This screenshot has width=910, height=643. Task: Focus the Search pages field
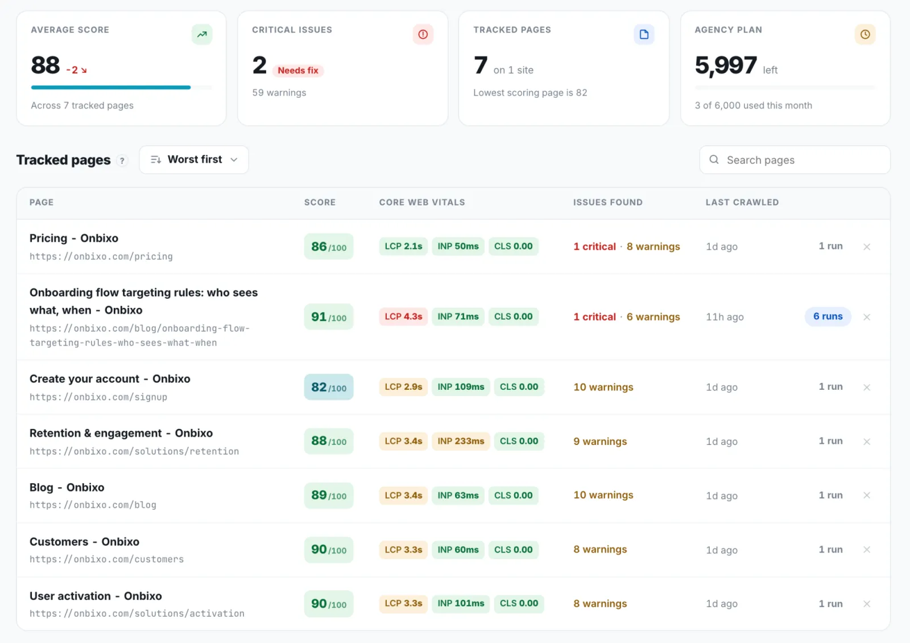(795, 160)
